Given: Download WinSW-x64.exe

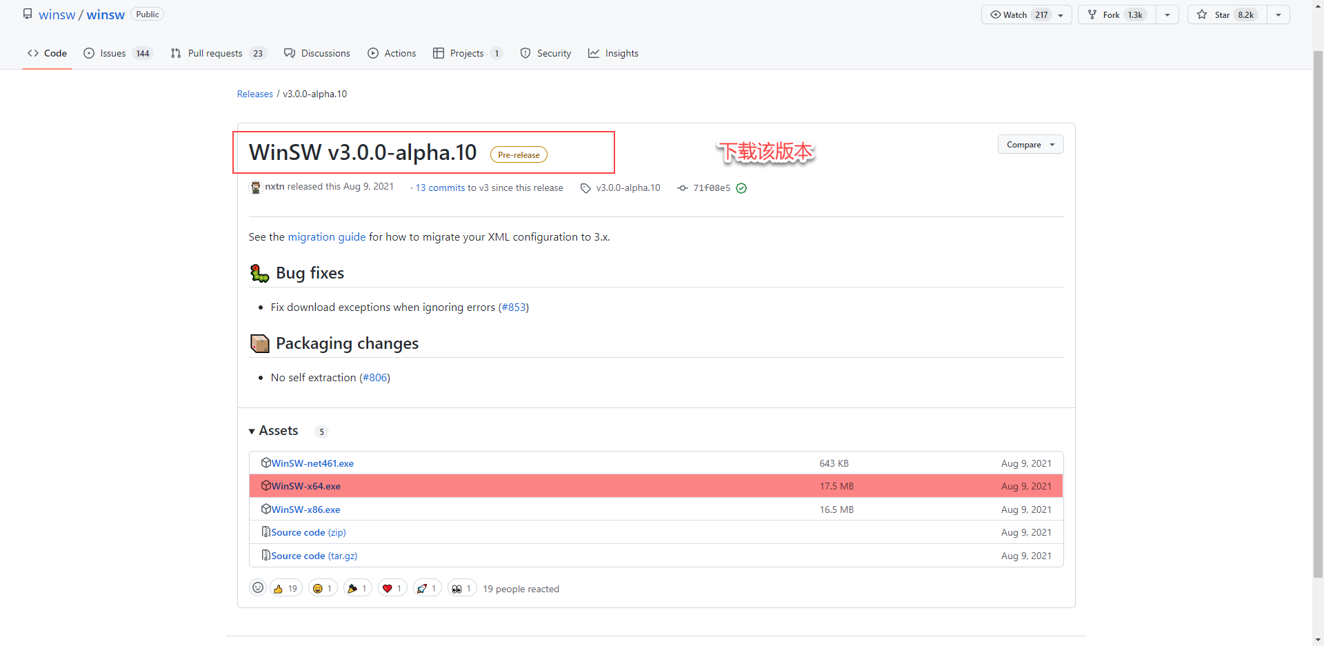Looking at the screenshot, I should (x=305, y=486).
